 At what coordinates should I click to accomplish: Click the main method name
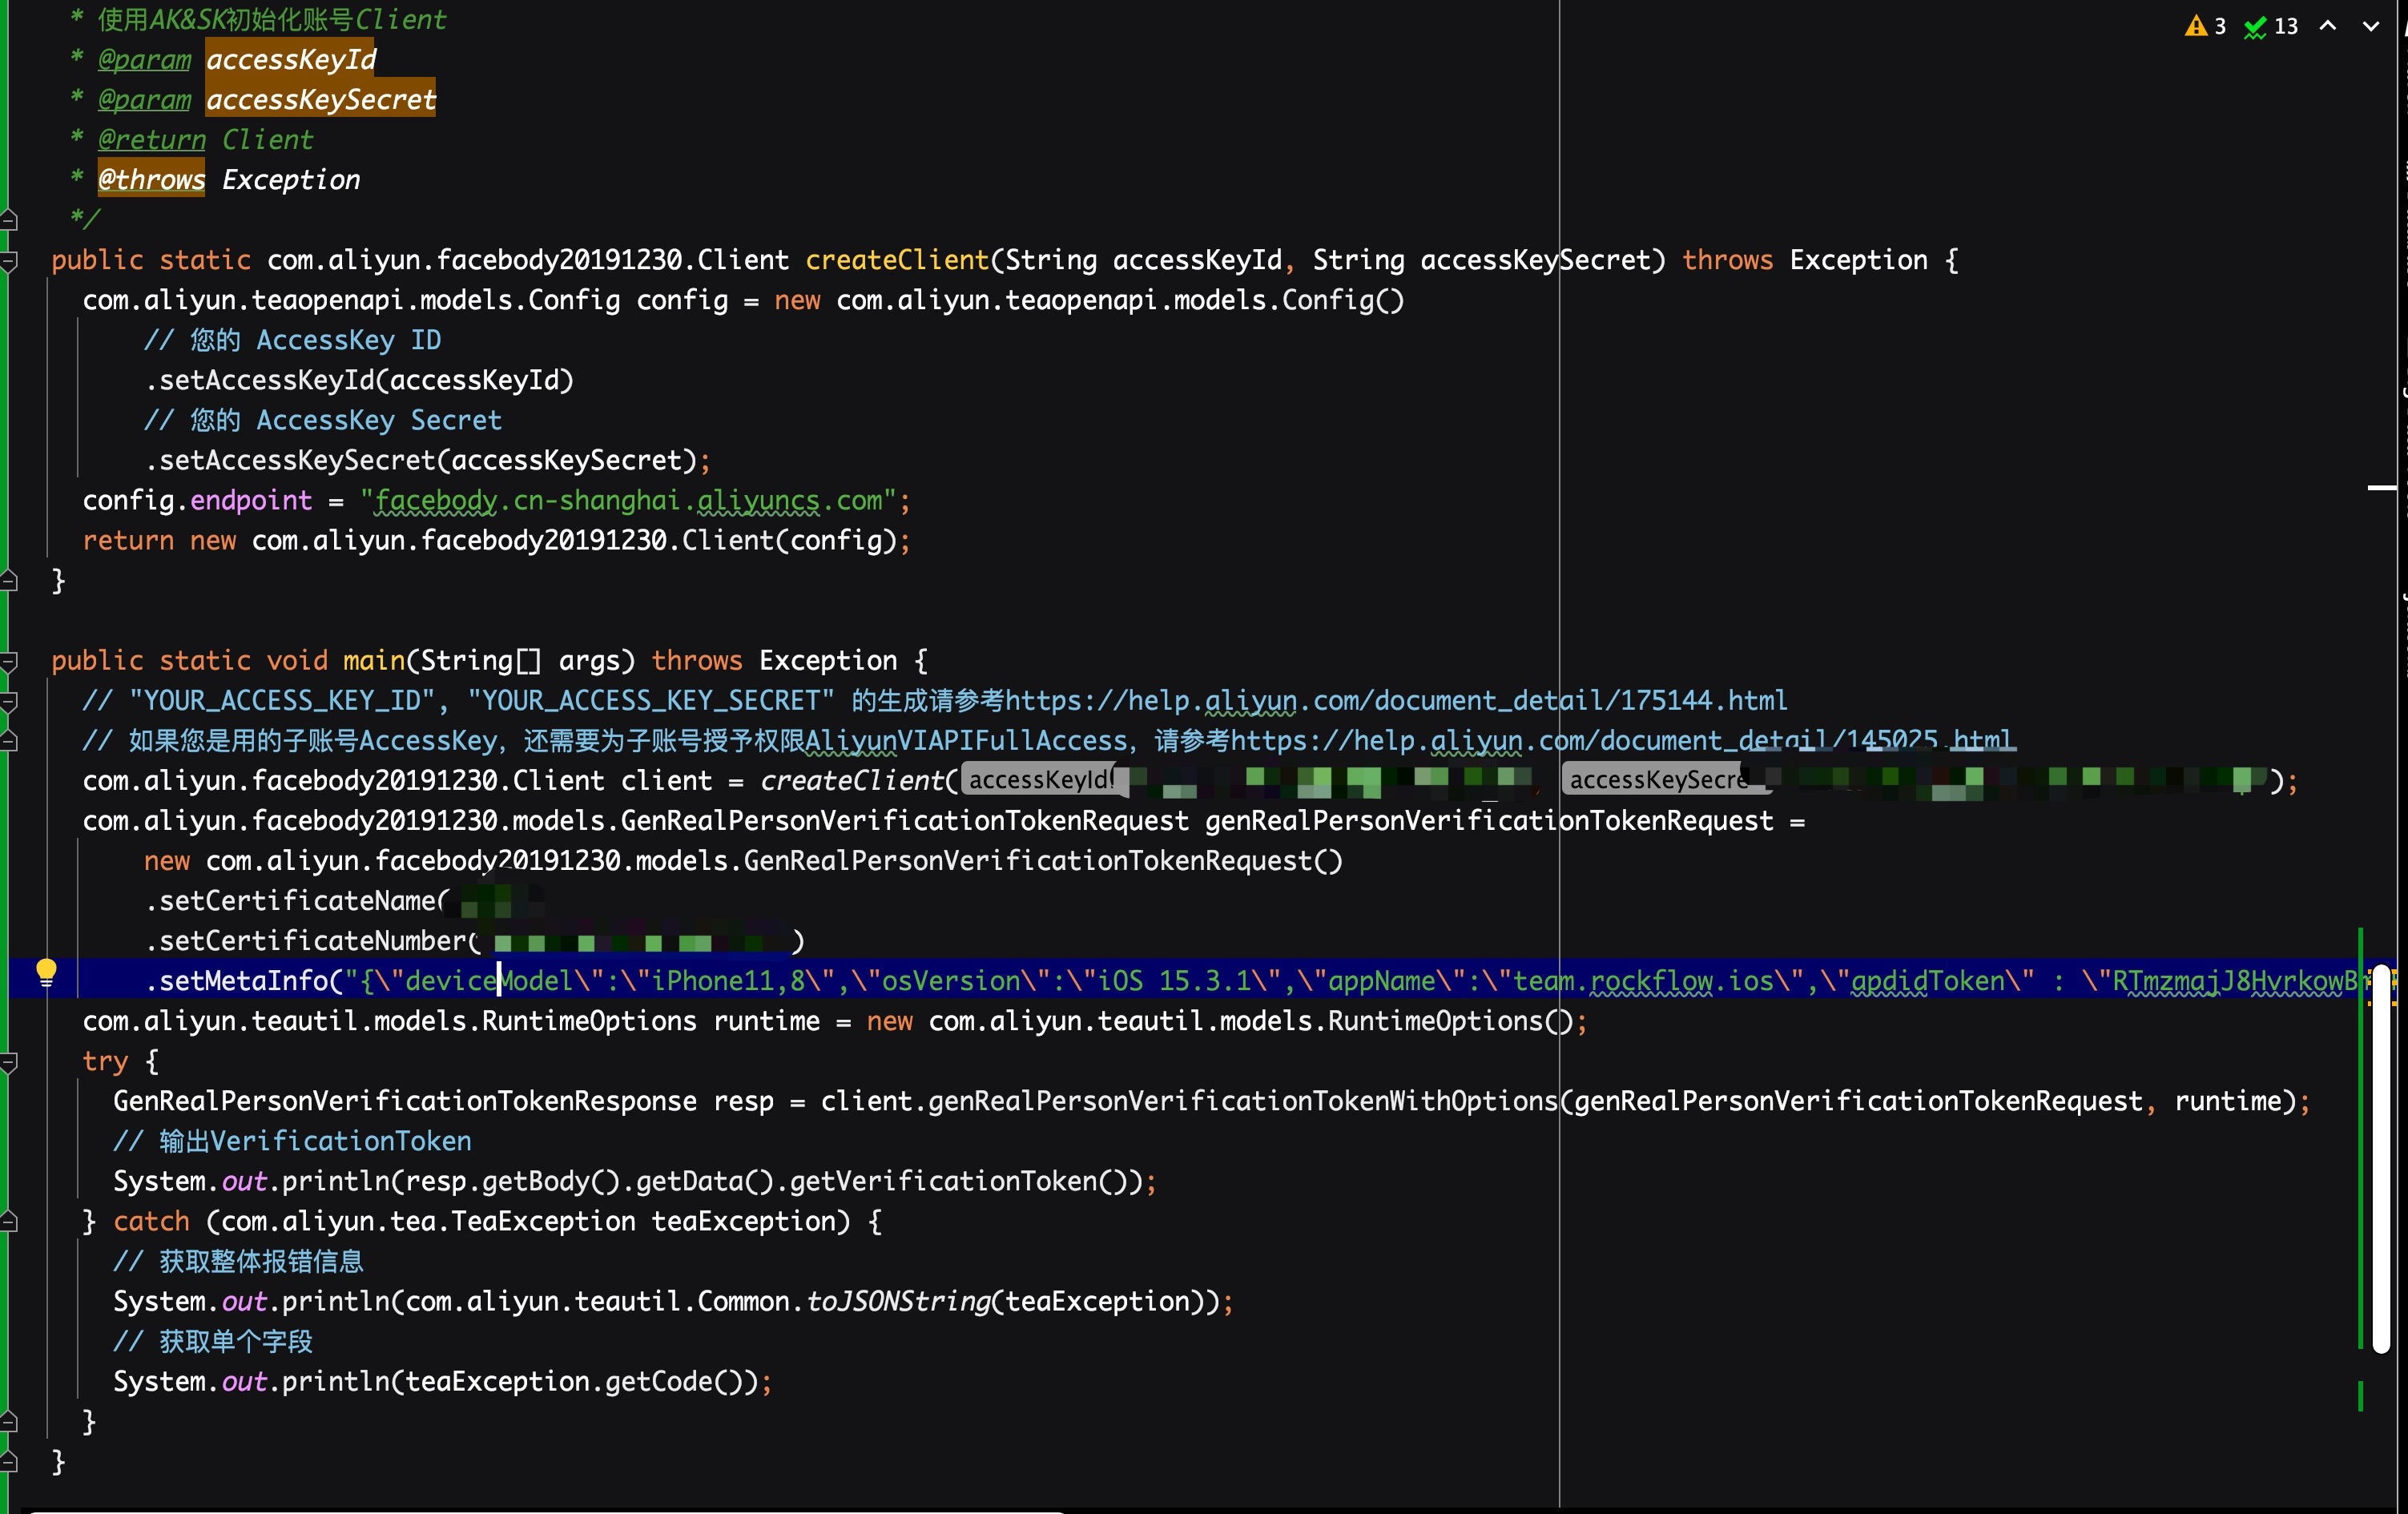[373, 661]
